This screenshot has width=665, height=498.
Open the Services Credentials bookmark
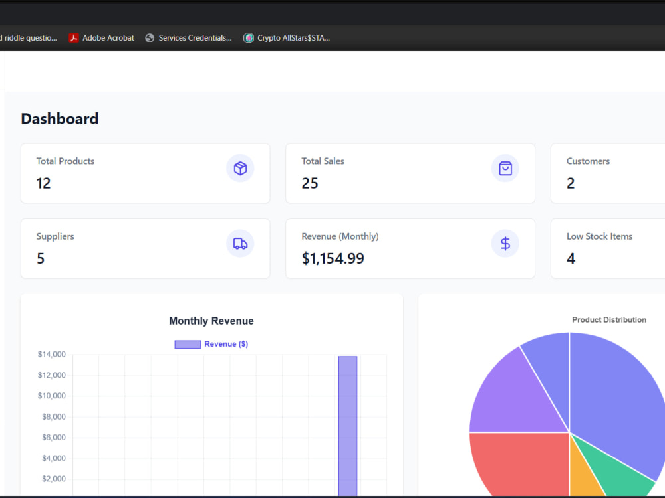[x=189, y=38]
